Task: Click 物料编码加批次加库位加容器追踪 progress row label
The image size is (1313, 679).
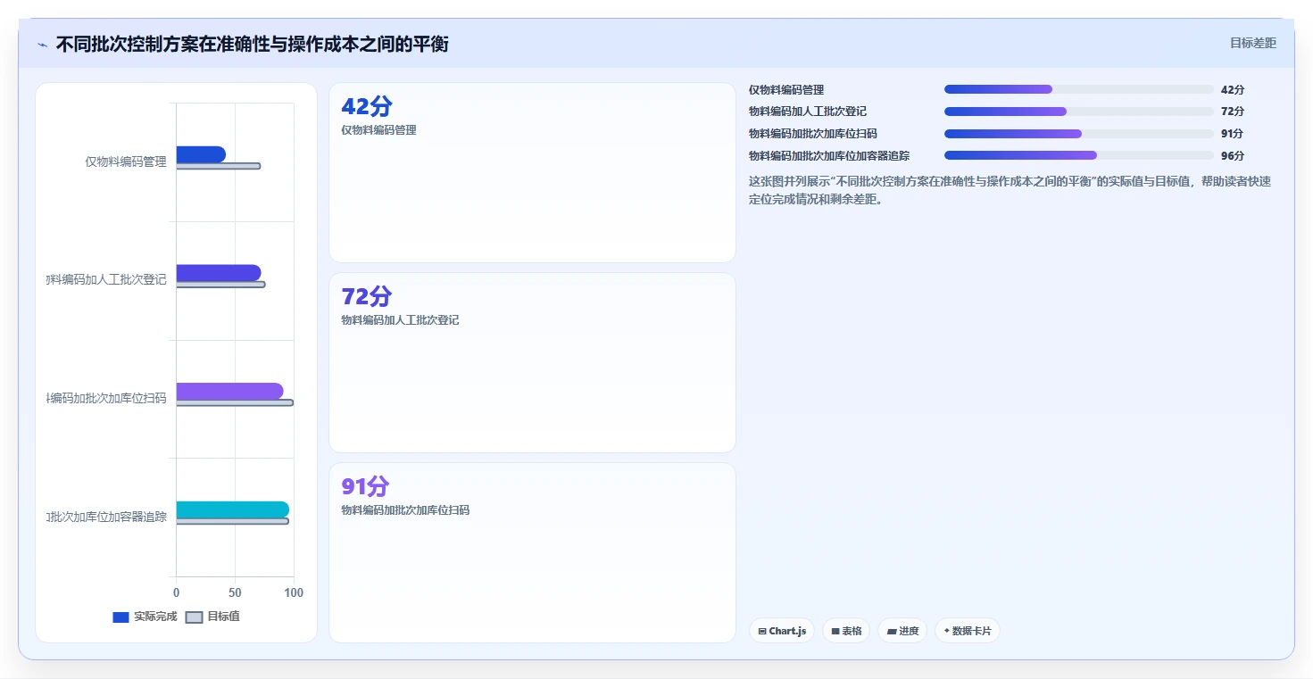Action: (829, 155)
